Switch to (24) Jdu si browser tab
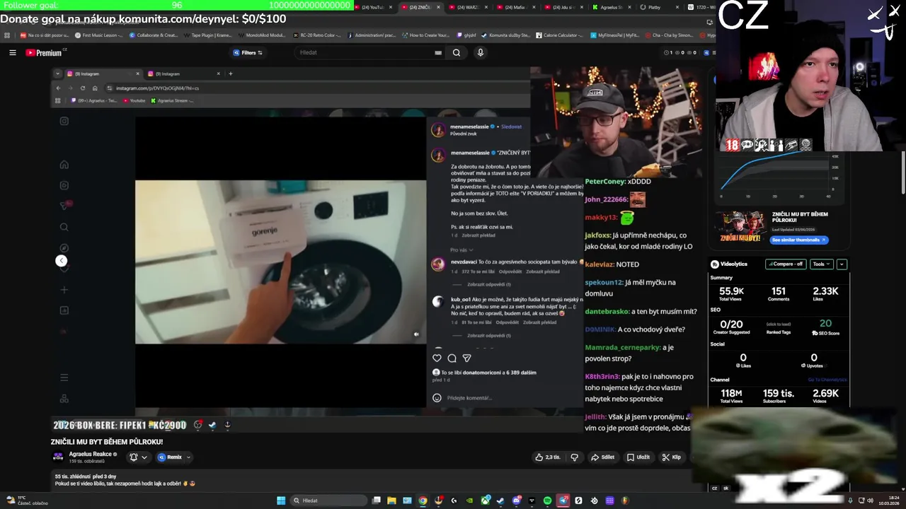906x509 pixels. point(564,7)
